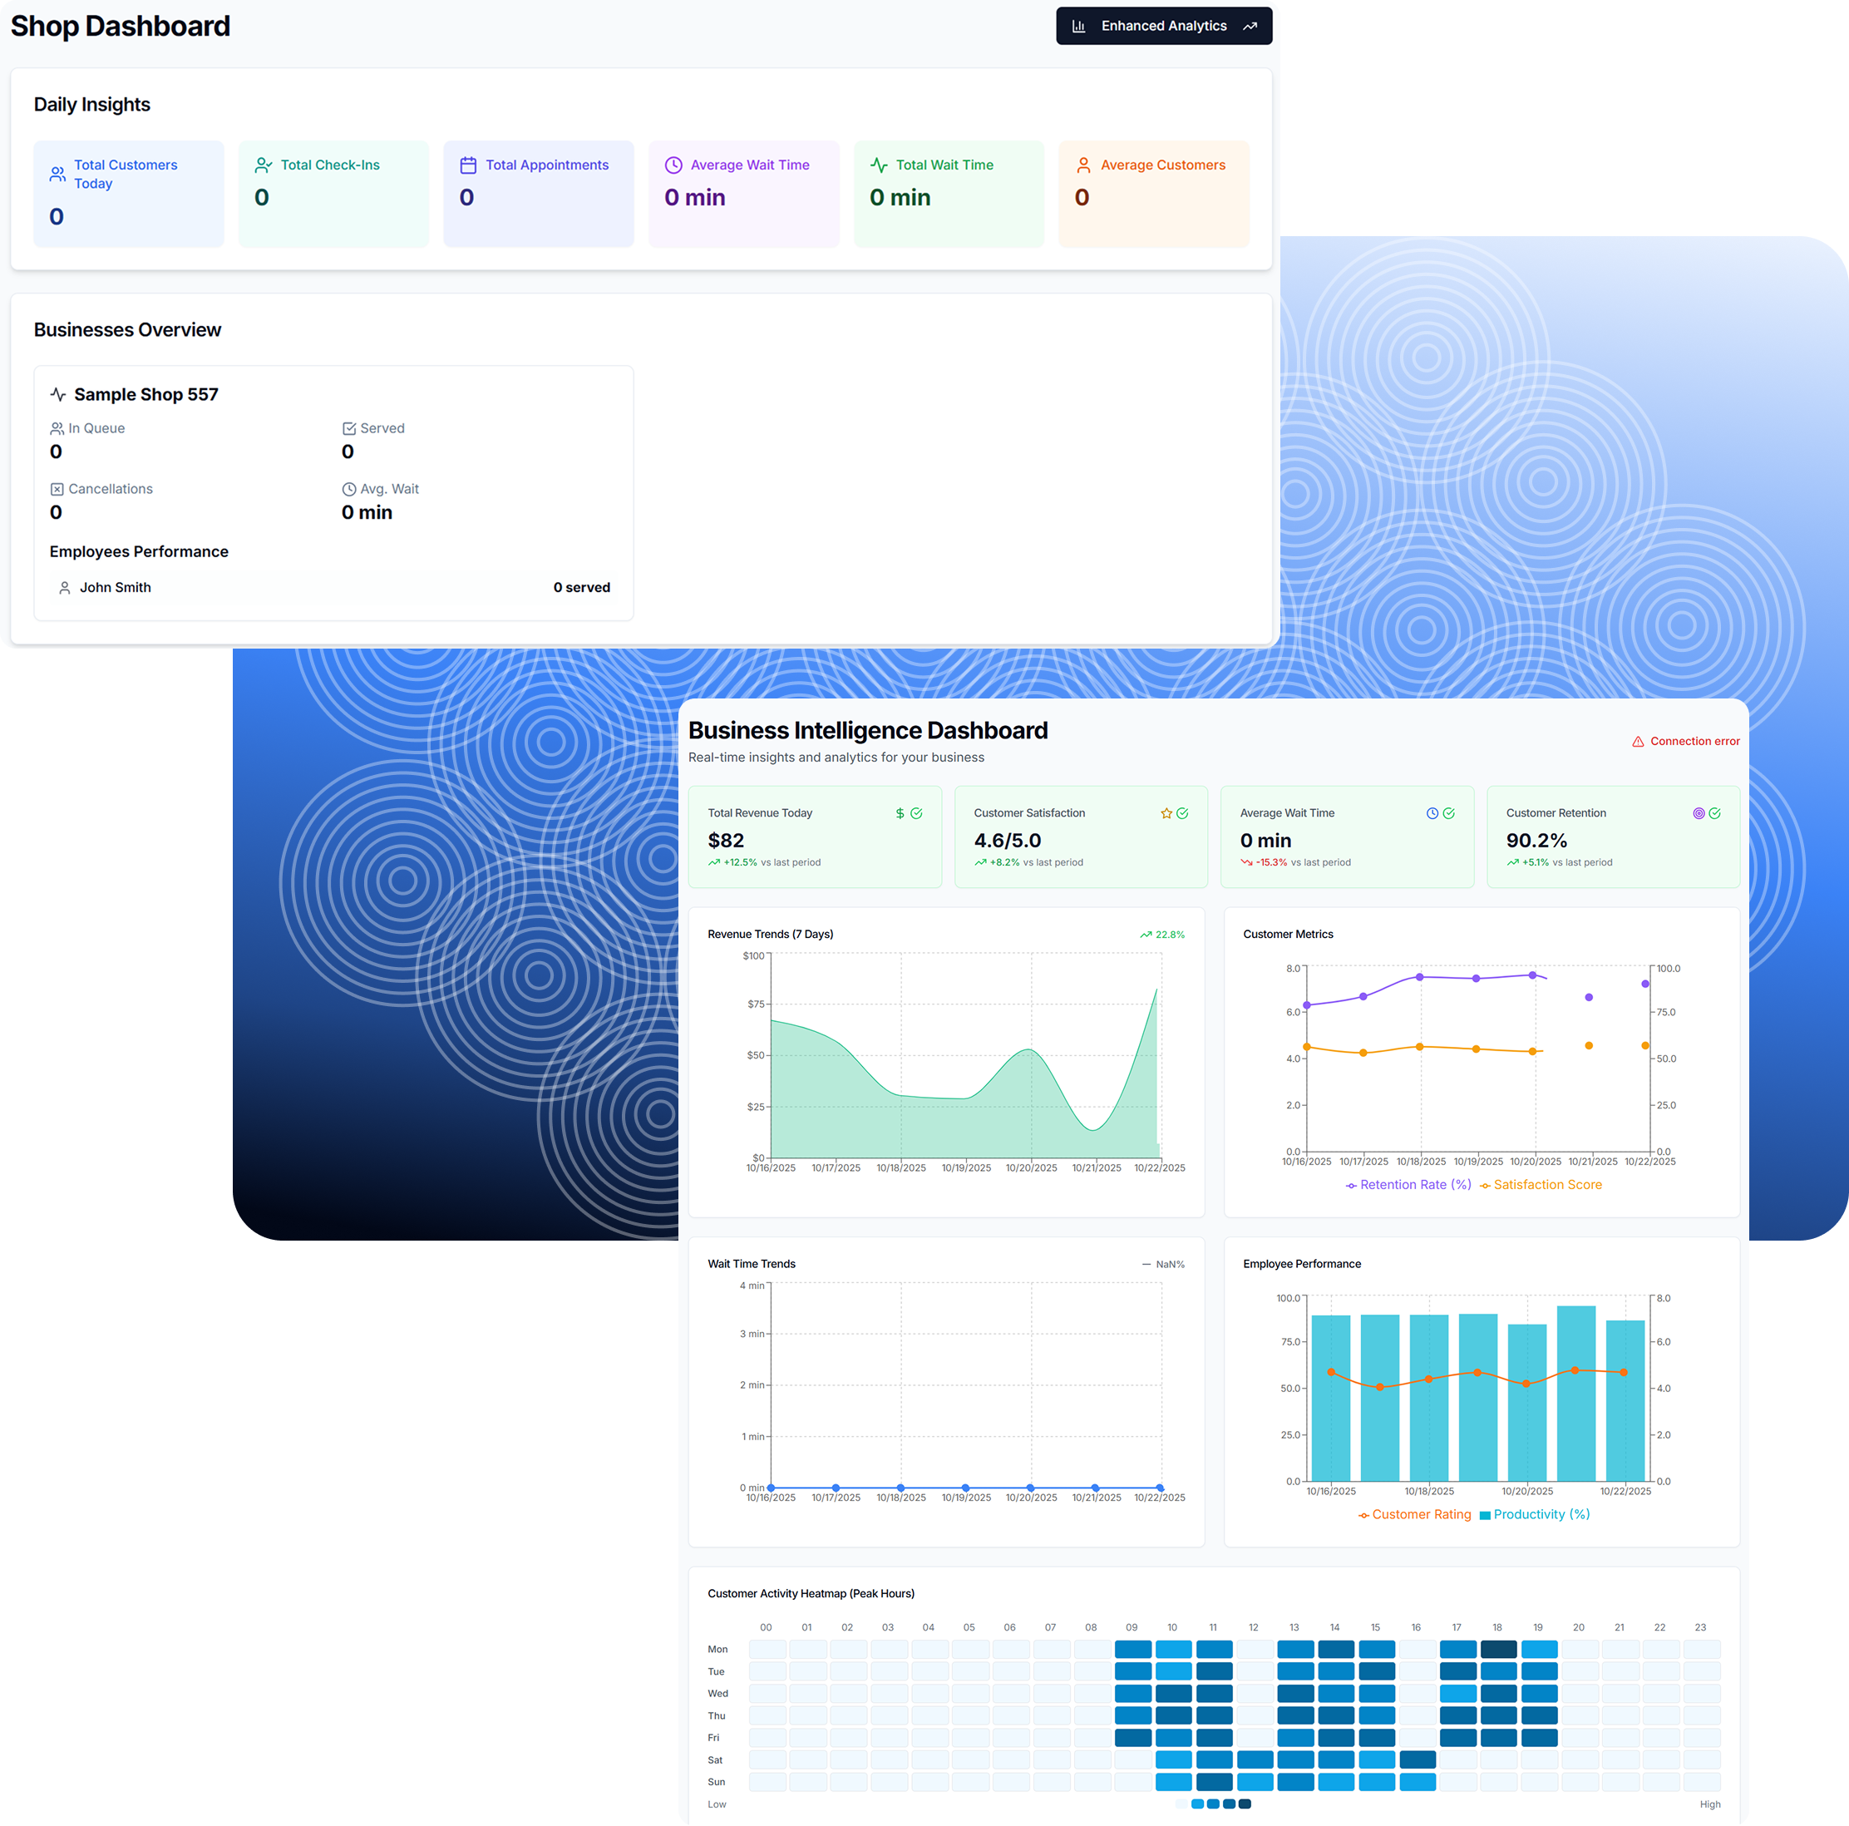Click the Cancellations x-box icon
Image resolution: width=1849 pixels, height=1826 pixels.
click(x=57, y=489)
